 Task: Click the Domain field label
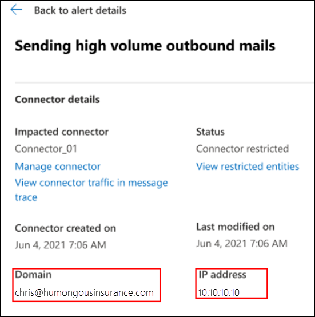33,275
